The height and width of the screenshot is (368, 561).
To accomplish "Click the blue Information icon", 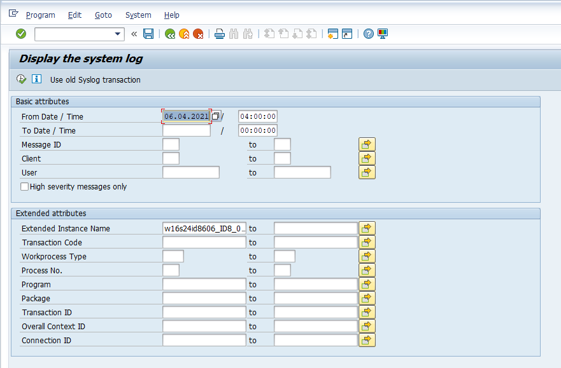I will [36, 79].
